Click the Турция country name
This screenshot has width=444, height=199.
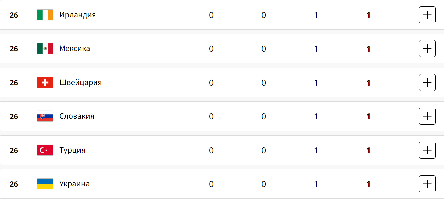72,150
